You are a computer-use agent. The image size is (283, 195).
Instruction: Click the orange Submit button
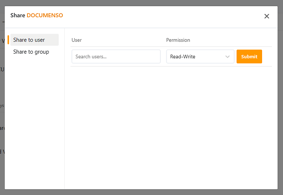point(249,57)
